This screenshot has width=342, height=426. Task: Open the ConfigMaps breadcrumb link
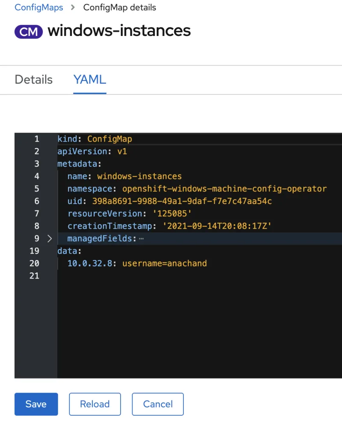39,8
